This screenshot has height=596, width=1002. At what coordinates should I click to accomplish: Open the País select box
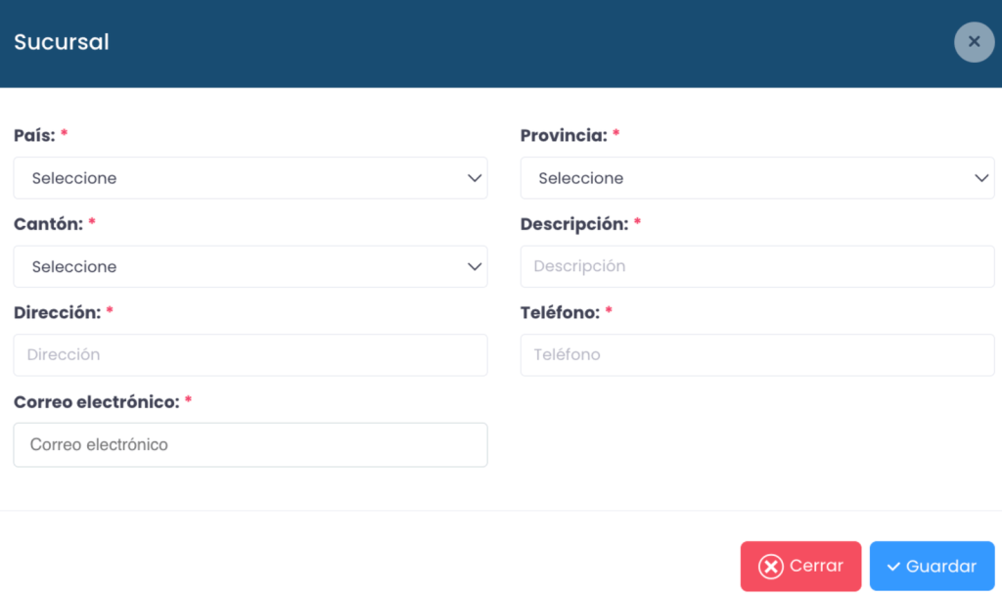[x=250, y=178]
